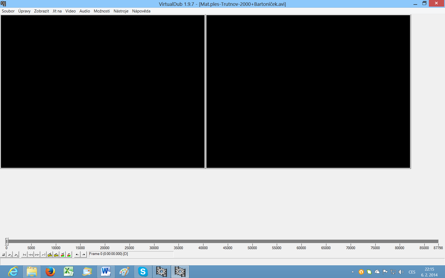445x278 pixels.
Task: Open the Soubor menu
Action: point(8,11)
